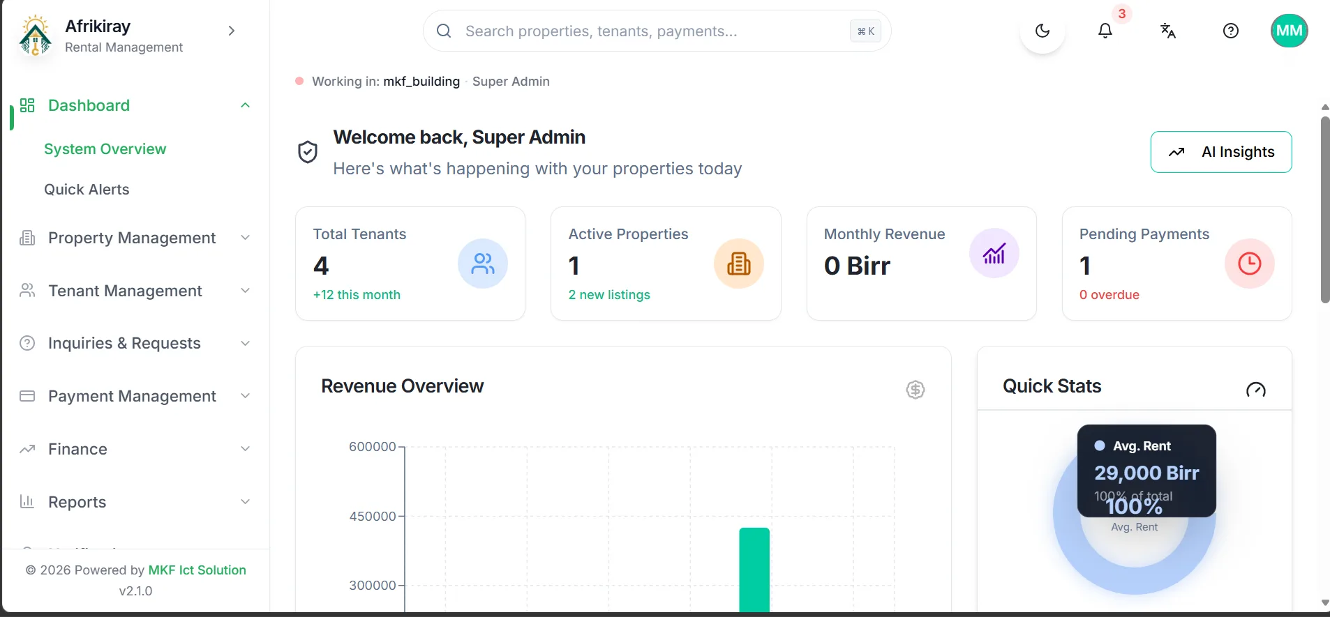Open Quick Alerts submenu item
Image resolution: width=1330 pixels, height=617 pixels.
(87, 190)
